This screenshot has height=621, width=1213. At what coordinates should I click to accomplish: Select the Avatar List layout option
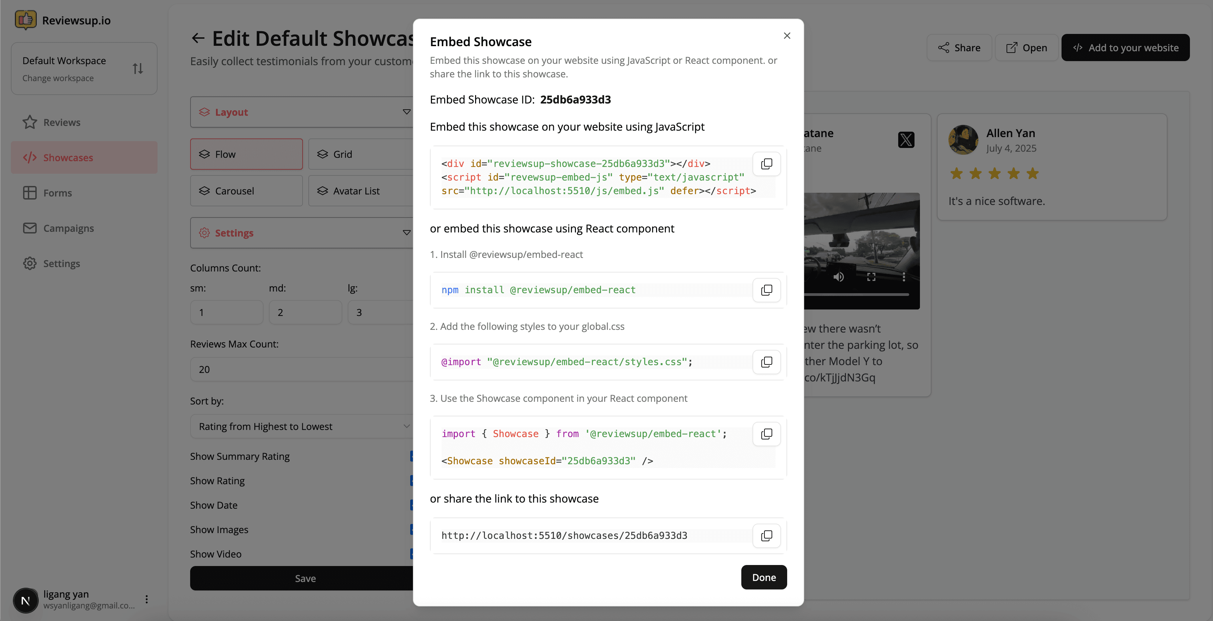[361, 191]
